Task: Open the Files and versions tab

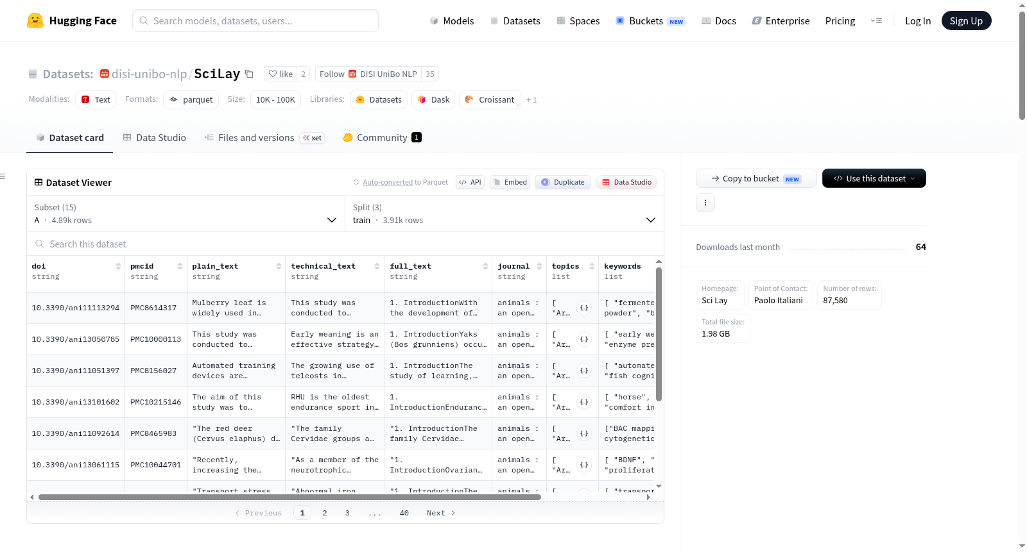Action: [264, 138]
